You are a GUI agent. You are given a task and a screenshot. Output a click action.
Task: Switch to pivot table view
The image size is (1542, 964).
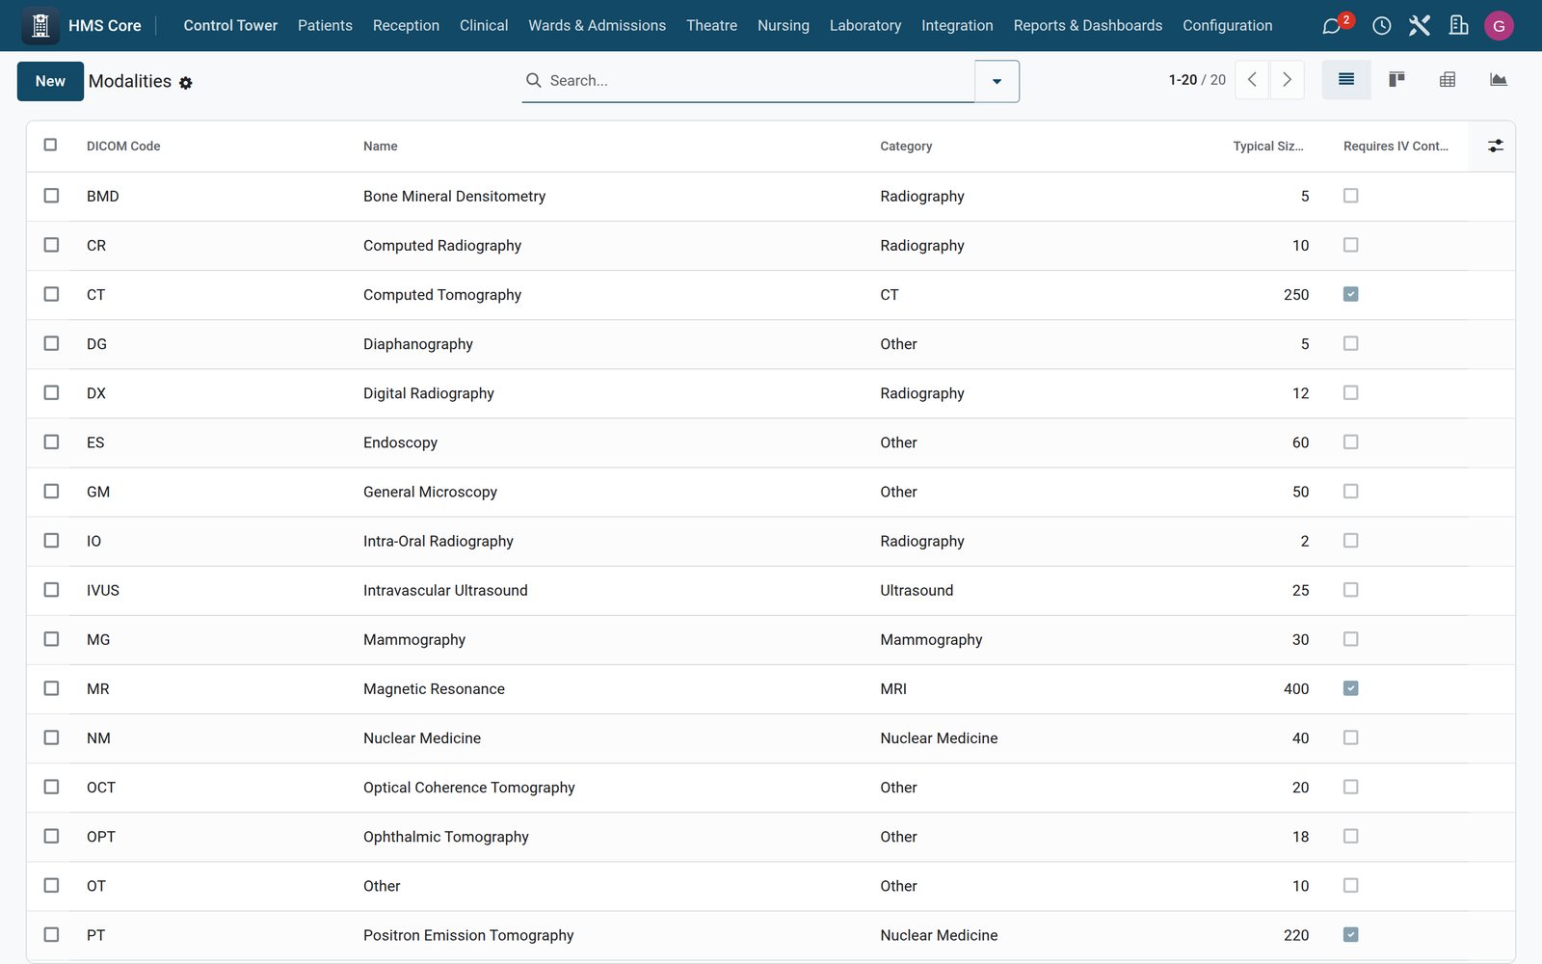tap(1448, 80)
